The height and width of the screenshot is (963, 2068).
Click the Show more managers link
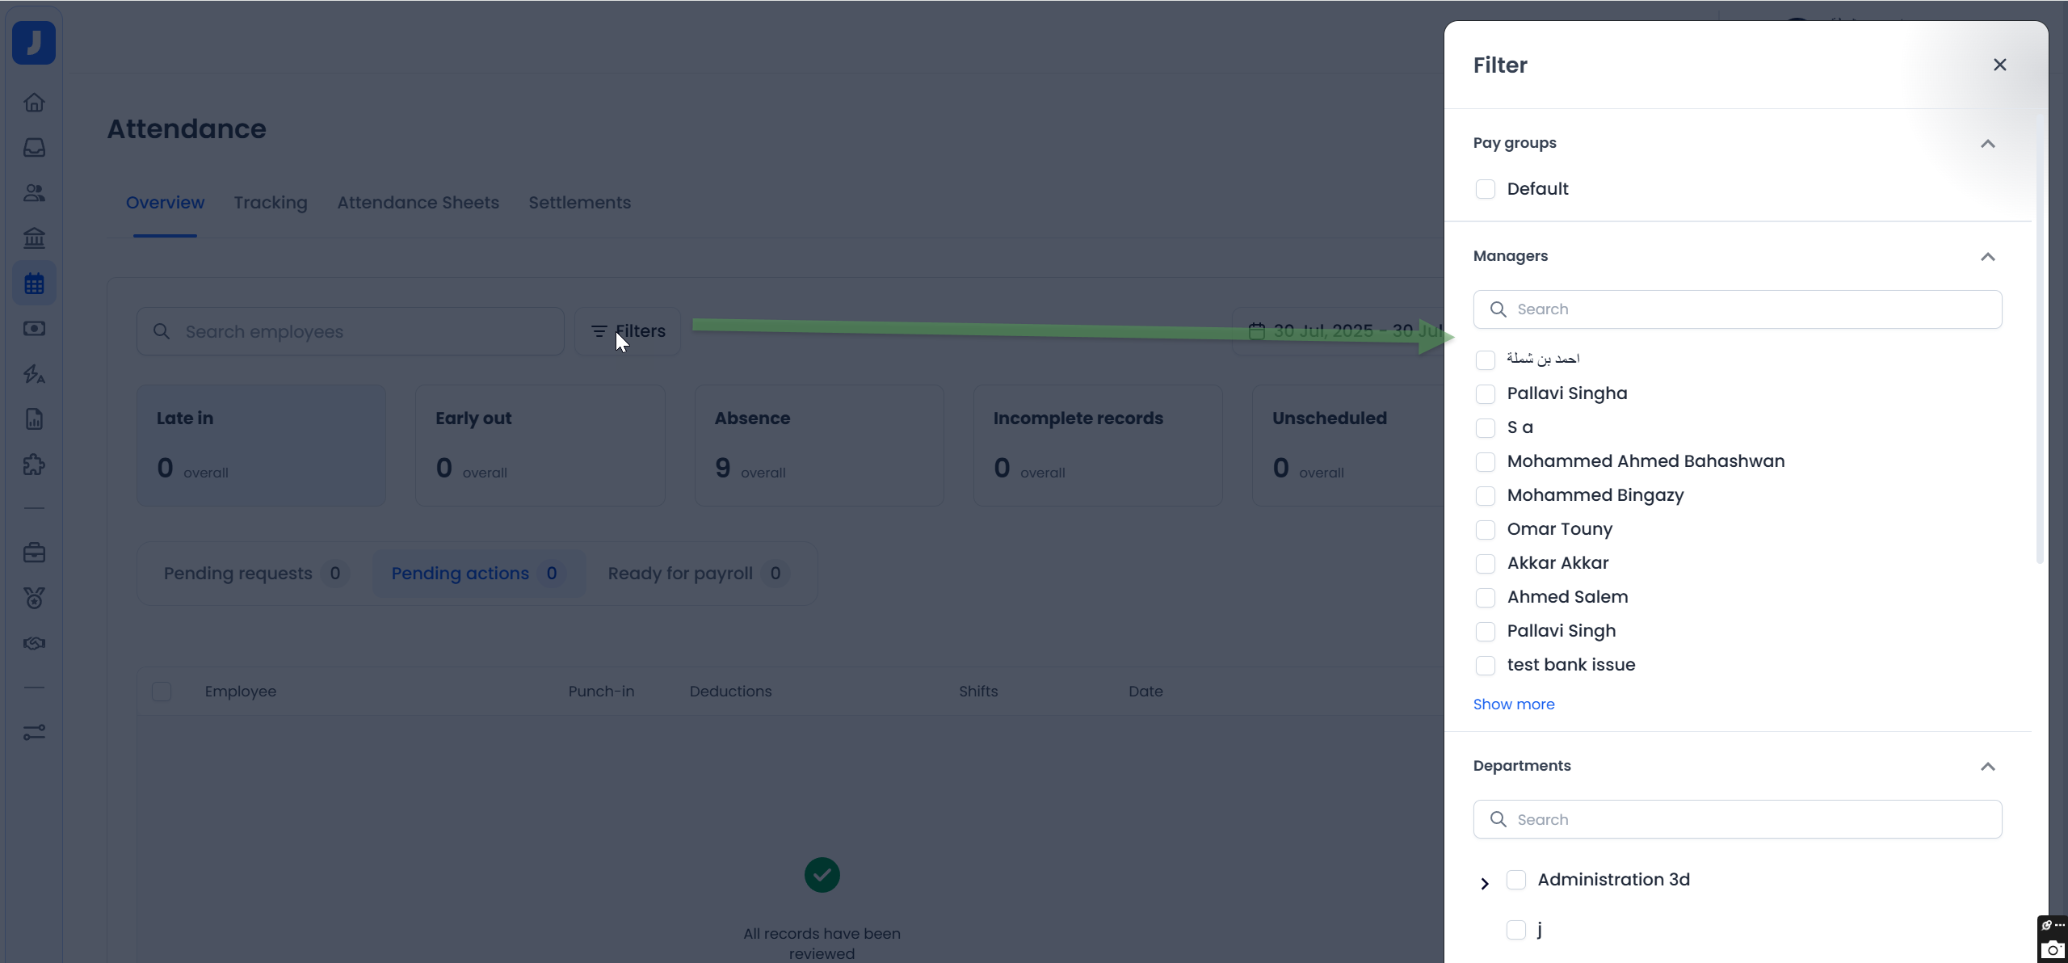click(x=1513, y=704)
